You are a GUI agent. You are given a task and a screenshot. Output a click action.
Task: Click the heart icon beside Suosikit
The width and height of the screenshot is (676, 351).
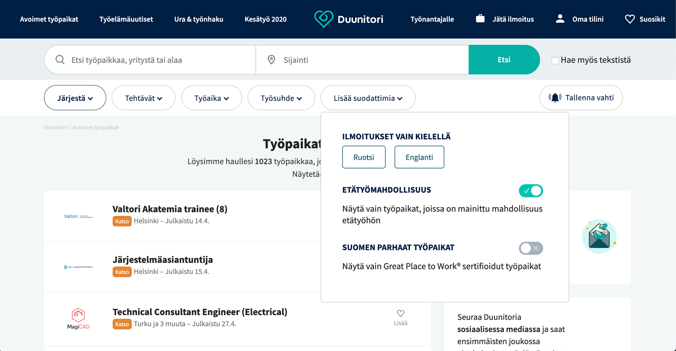[630, 19]
